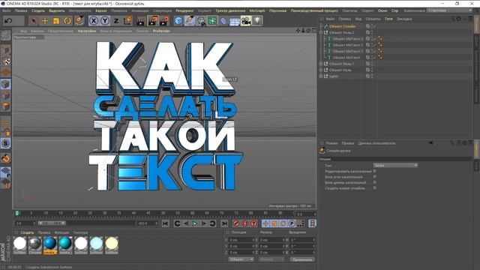Add a Light object

(x=257, y=21)
